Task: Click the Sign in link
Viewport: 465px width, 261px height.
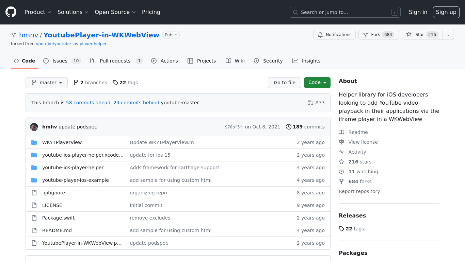Action: point(418,12)
